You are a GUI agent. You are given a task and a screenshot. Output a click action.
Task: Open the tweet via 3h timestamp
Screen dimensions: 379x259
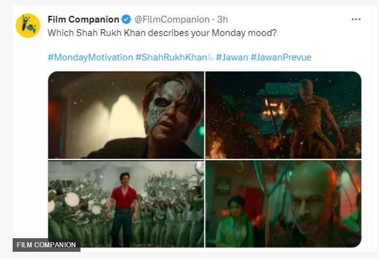223,19
